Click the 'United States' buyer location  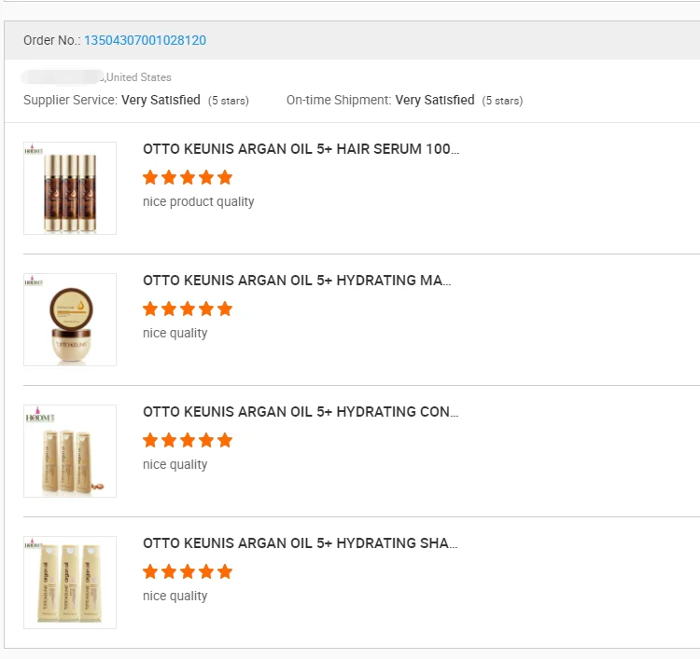[x=139, y=77]
